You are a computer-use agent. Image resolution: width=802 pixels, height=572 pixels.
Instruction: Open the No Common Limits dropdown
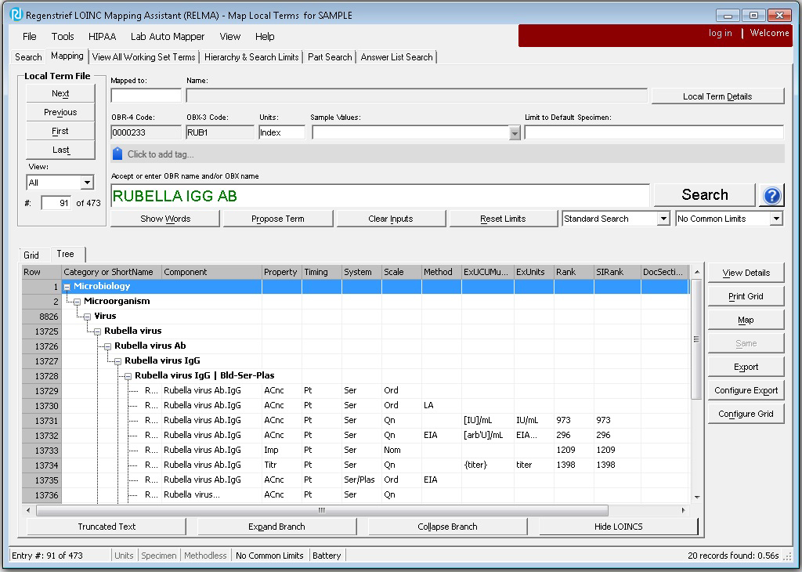(x=776, y=219)
